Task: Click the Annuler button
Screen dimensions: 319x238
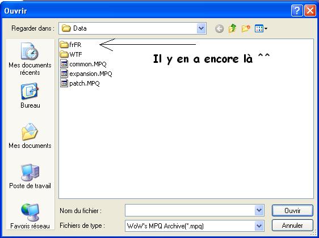Action: point(292,226)
